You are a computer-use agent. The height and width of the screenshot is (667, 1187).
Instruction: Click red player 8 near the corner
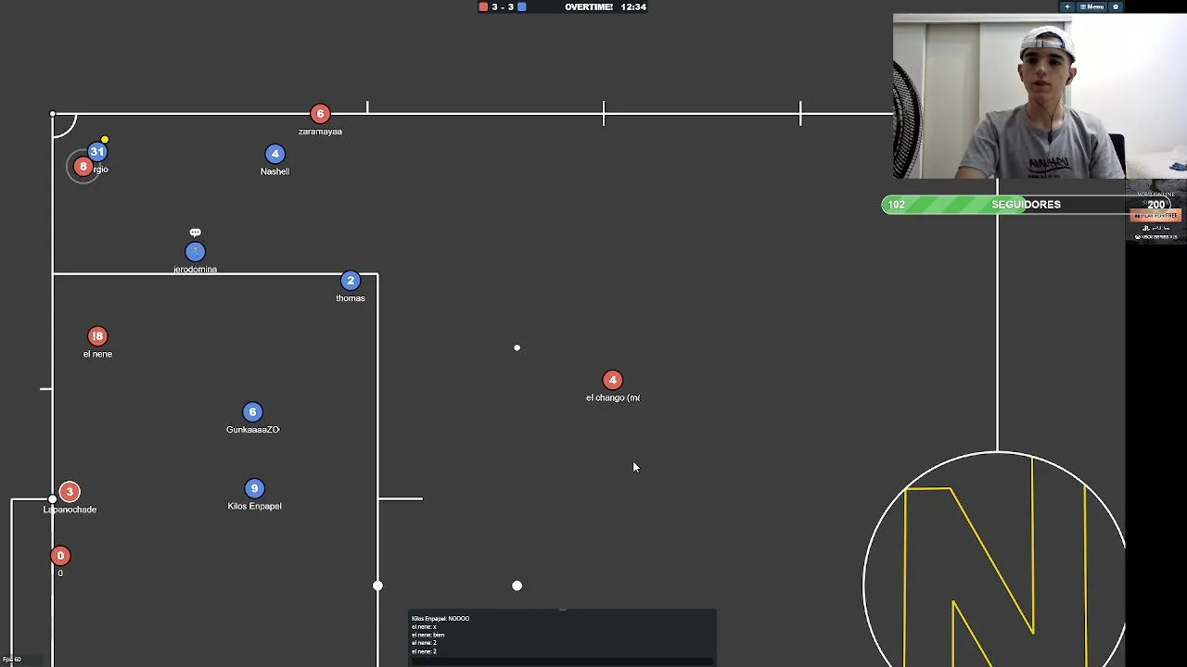[x=83, y=167]
